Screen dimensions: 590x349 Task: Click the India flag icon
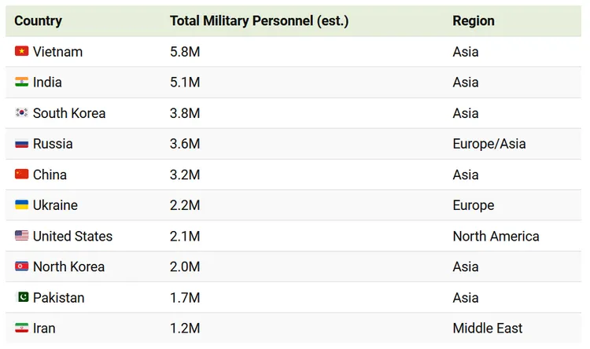[21, 82]
